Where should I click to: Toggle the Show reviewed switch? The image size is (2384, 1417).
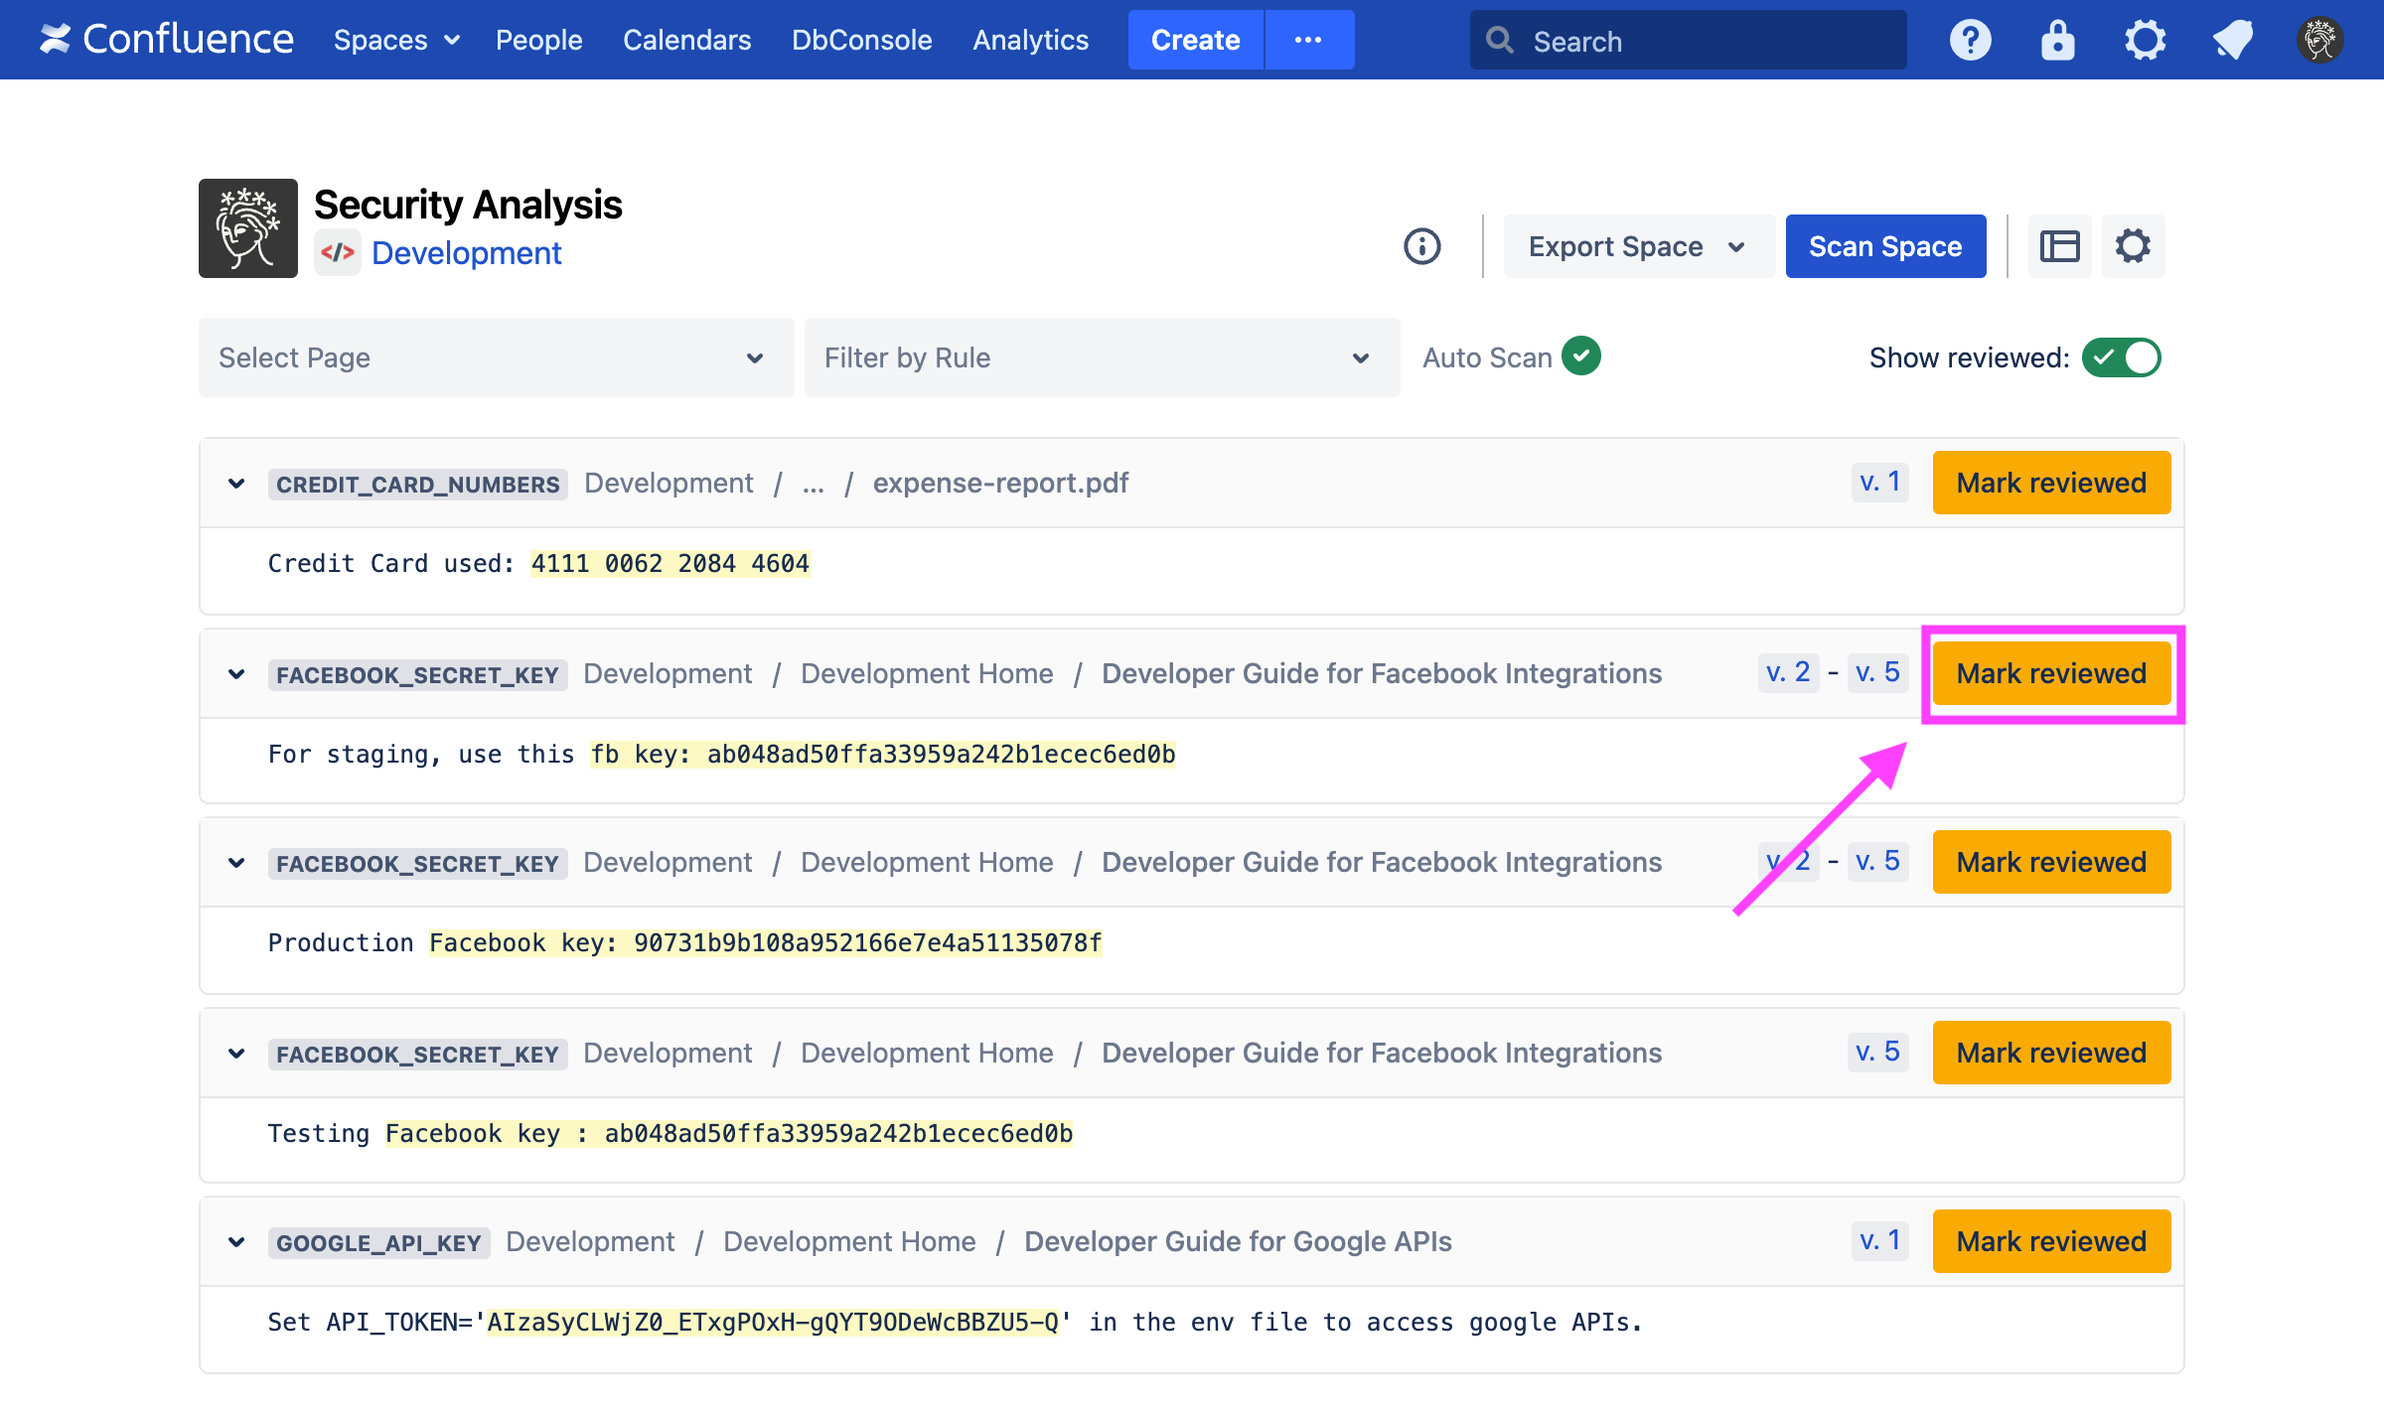(2121, 357)
